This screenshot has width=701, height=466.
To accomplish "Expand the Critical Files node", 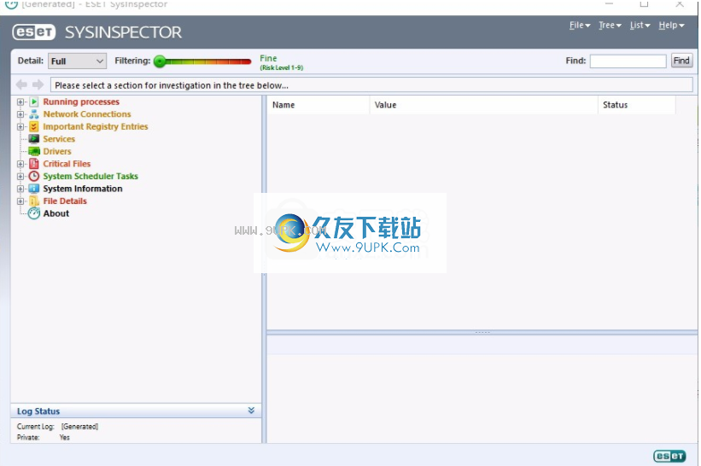I will click(x=20, y=164).
